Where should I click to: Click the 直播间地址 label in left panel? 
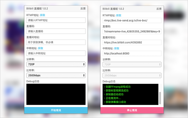[x=33, y=37]
